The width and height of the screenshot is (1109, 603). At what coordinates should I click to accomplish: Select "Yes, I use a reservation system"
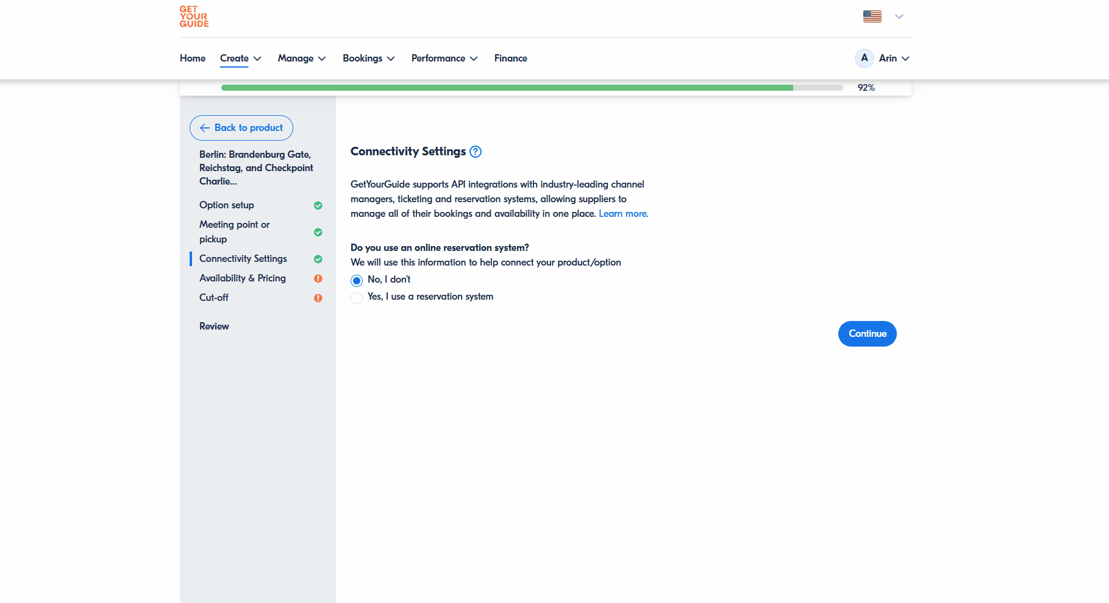click(x=357, y=297)
